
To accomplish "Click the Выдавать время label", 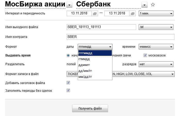I will (x=18, y=55).
